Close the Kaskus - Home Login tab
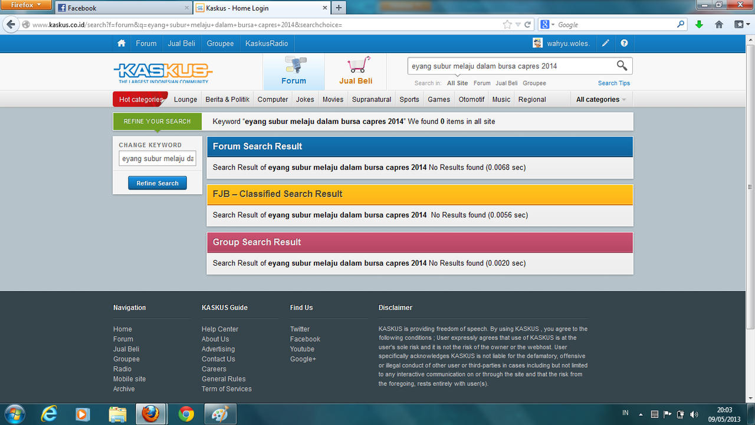 click(325, 8)
